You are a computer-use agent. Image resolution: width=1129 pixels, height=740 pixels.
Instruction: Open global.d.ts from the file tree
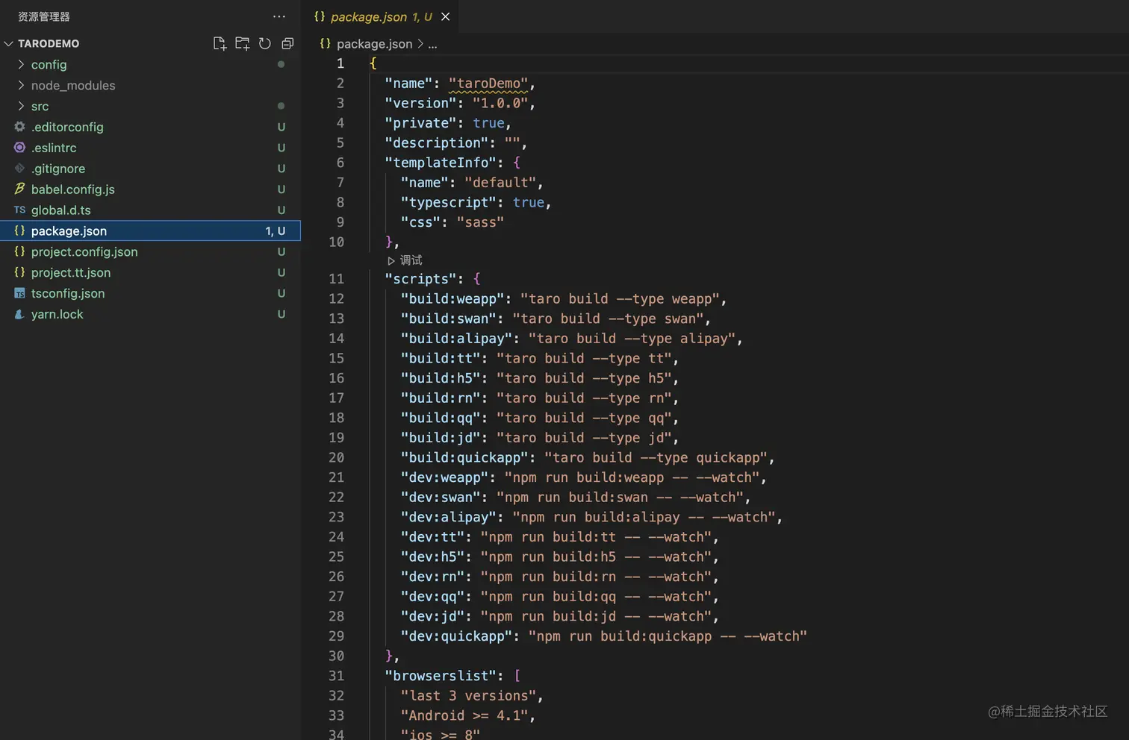(150, 210)
